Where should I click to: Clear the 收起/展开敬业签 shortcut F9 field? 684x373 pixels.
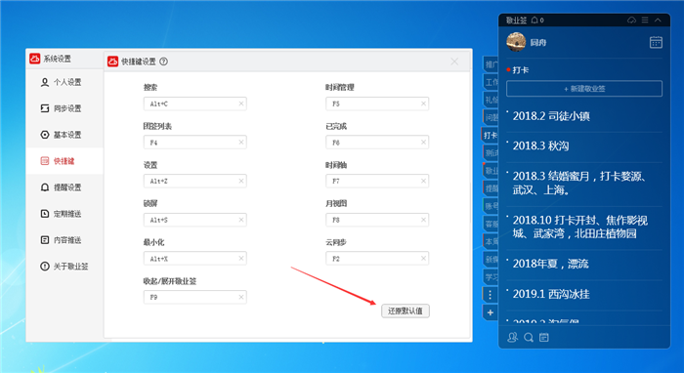pos(240,297)
